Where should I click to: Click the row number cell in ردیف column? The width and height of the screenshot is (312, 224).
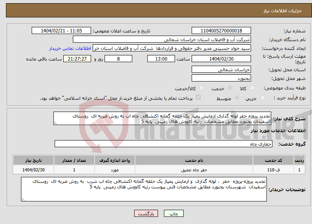click(x=299, y=170)
